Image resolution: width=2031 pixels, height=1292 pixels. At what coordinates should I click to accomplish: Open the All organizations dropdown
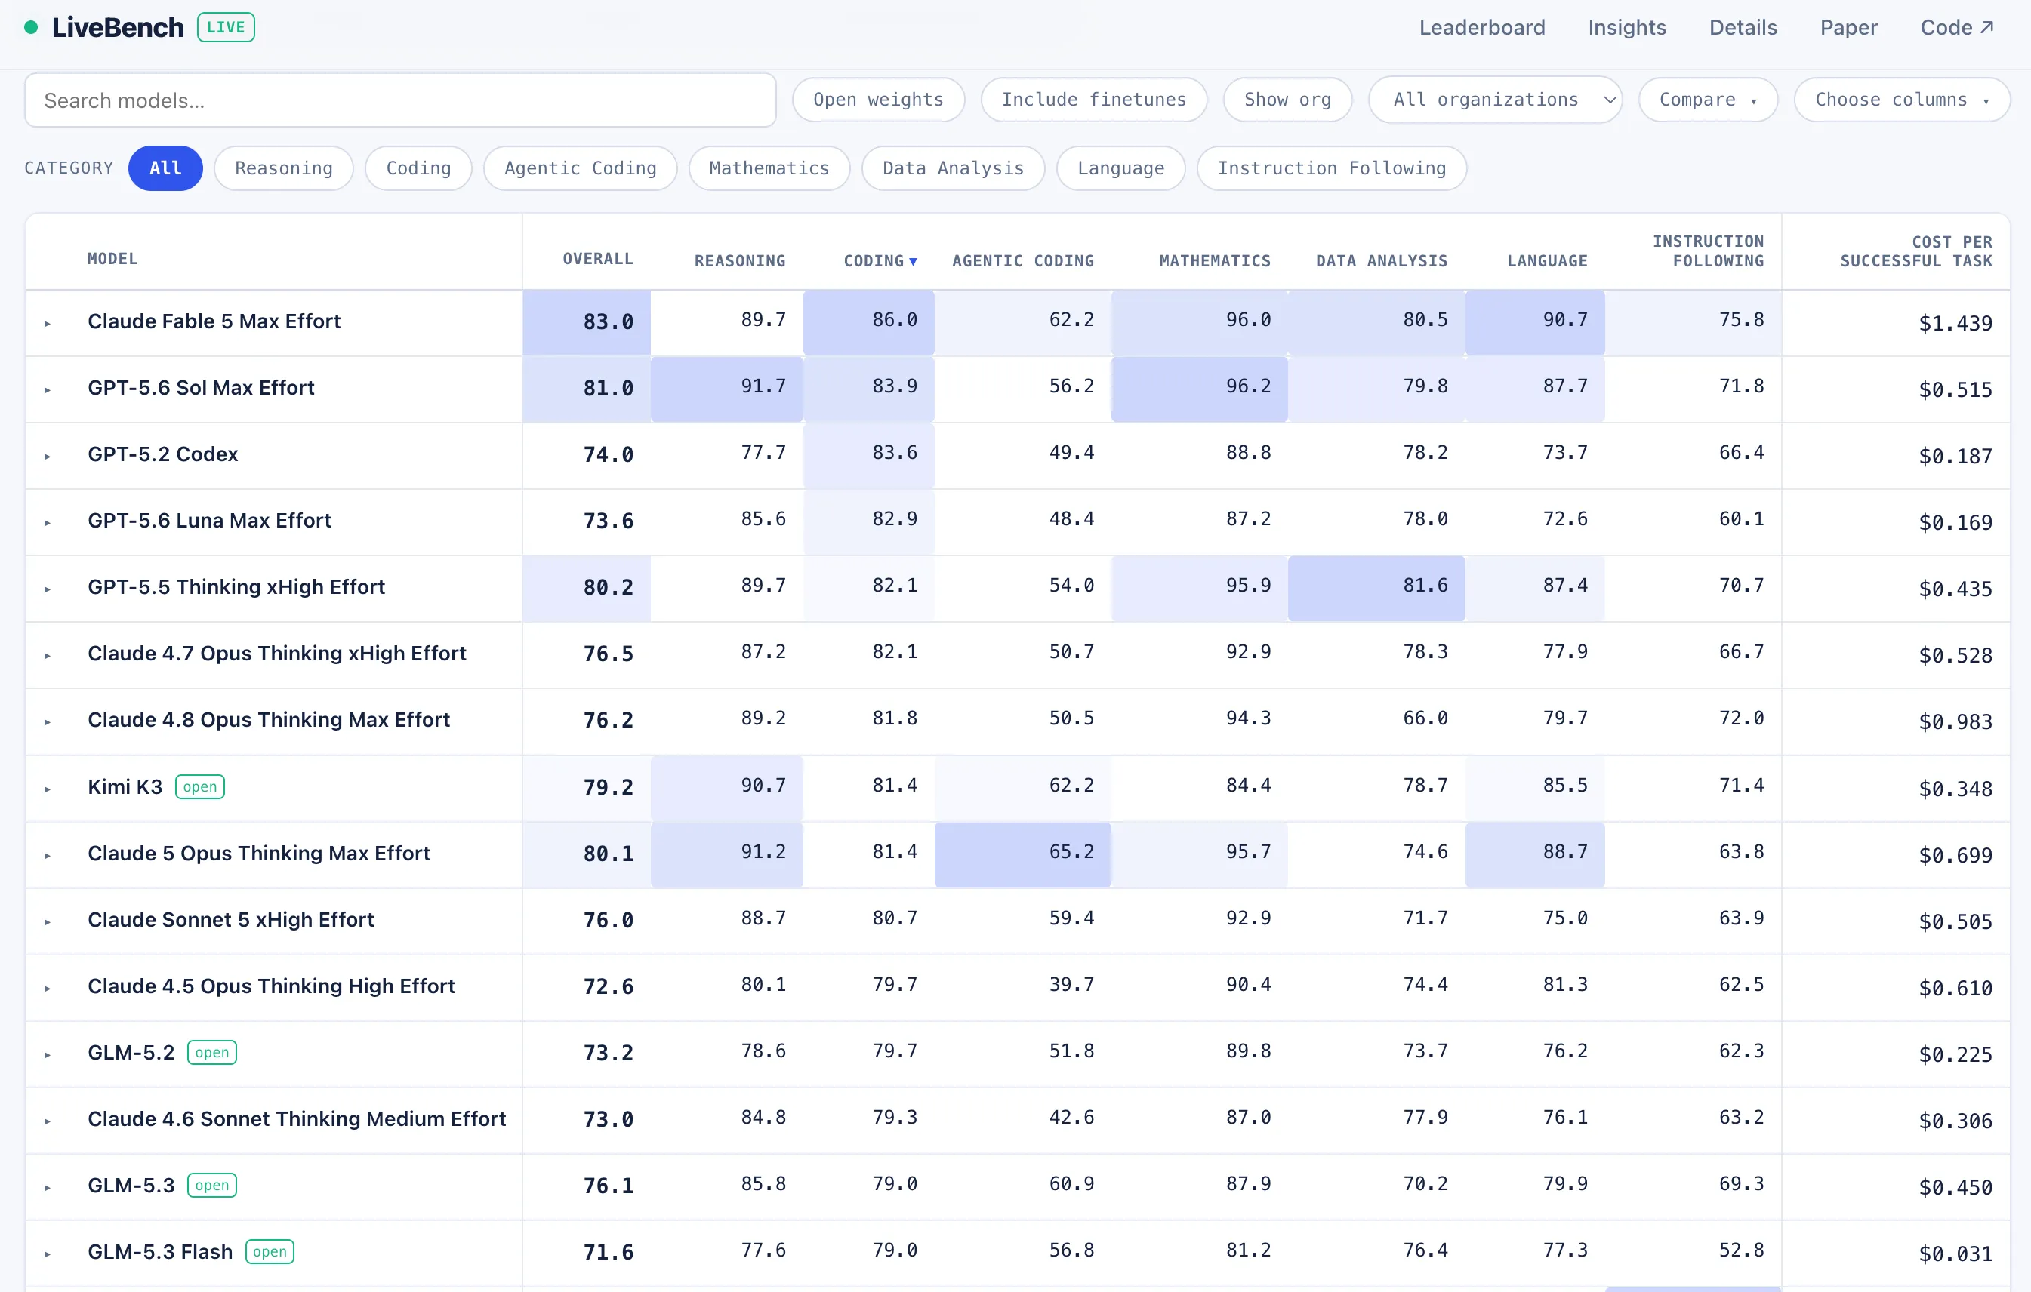pyautogui.click(x=1495, y=100)
